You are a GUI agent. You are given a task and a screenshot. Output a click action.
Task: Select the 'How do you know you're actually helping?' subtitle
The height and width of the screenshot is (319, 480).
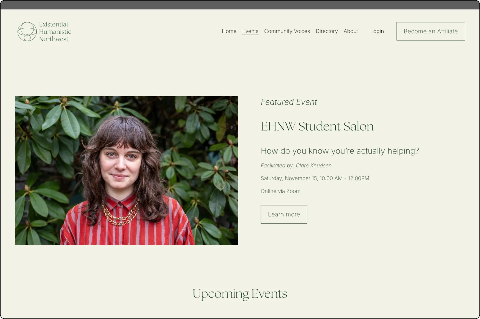click(340, 151)
